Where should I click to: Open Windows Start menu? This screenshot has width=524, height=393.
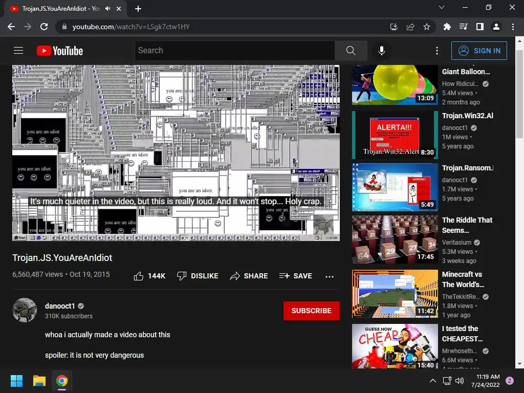(x=17, y=381)
